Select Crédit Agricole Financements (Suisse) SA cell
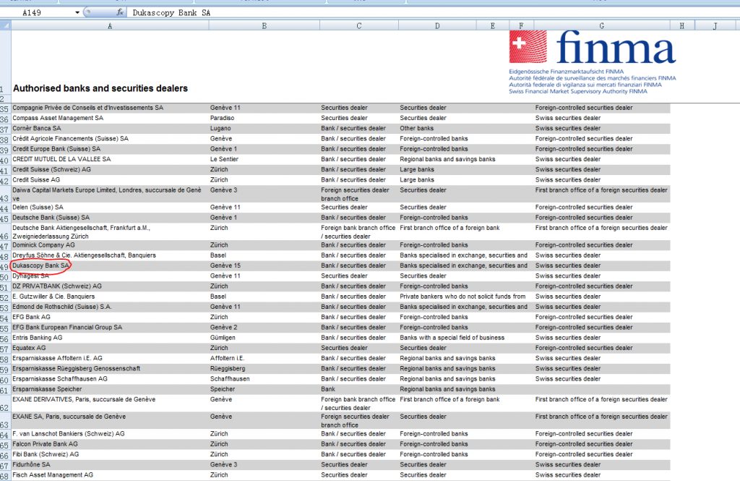This screenshot has width=740, height=481. [x=110, y=139]
